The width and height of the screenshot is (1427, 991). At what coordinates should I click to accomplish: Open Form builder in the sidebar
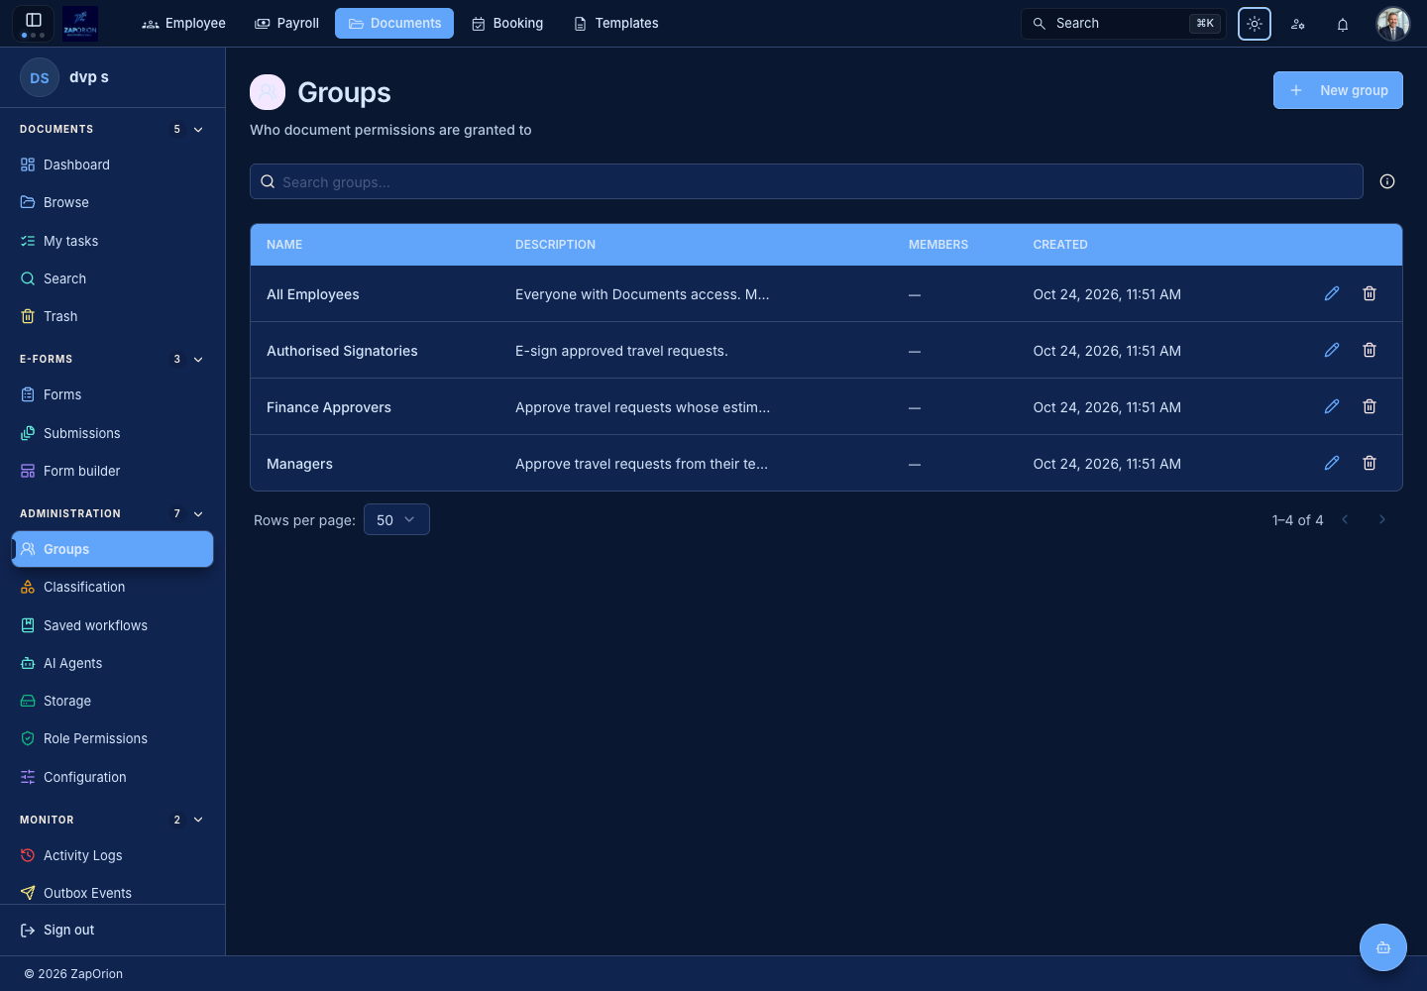click(x=112, y=471)
